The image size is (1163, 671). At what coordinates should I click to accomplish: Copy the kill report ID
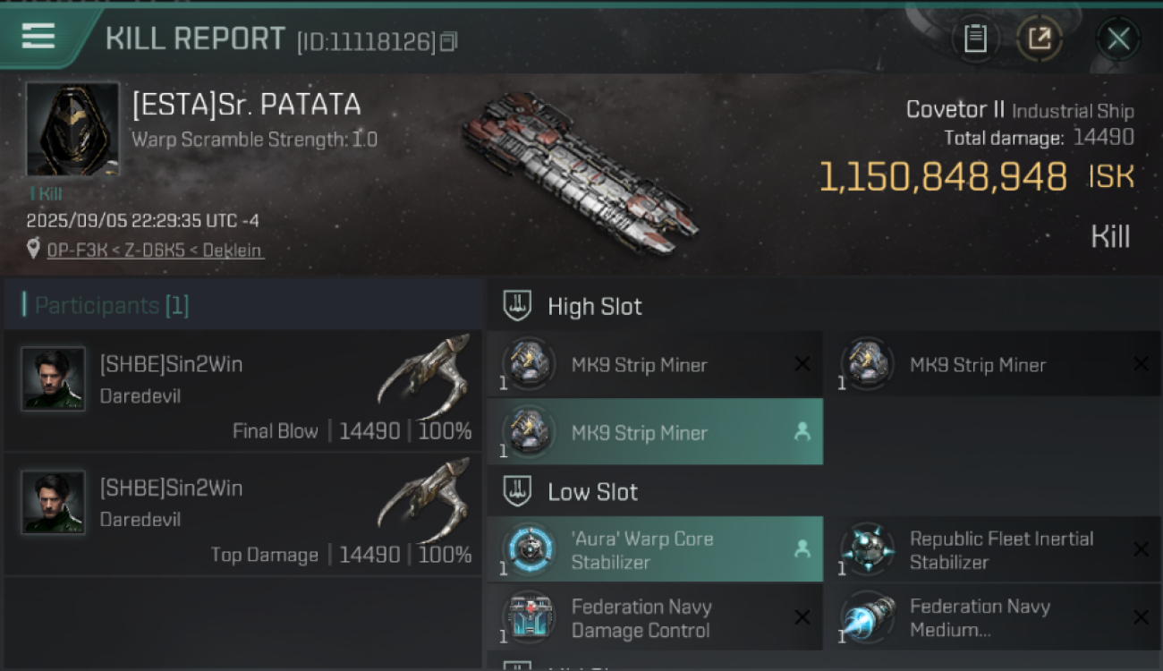pyautogui.click(x=449, y=41)
